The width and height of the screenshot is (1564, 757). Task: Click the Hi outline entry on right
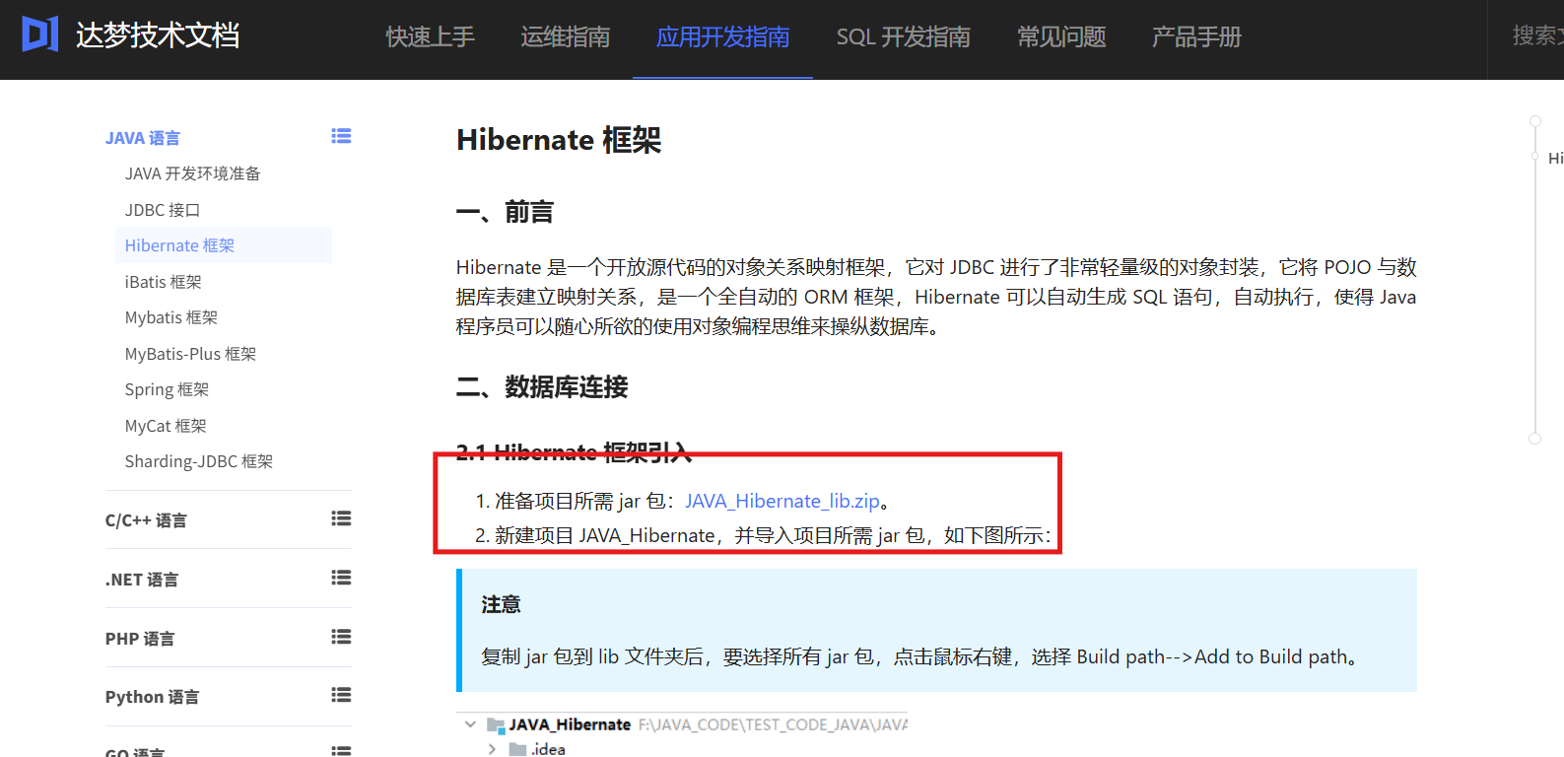pos(1555,158)
